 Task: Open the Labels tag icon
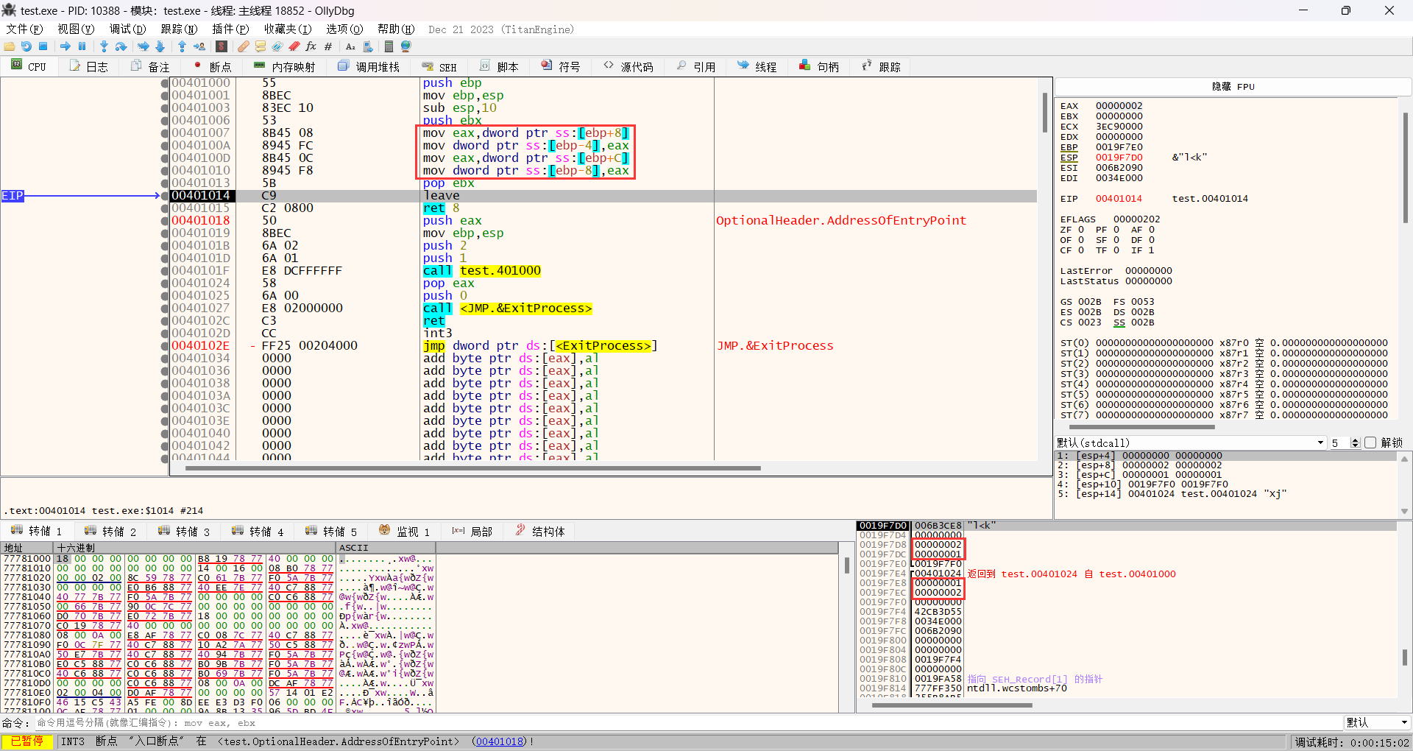point(277,46)
